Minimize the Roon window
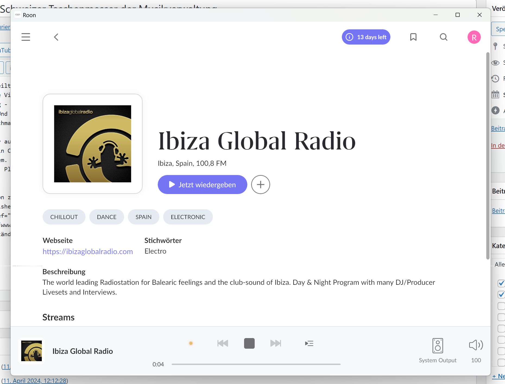This screenshot has width=505, height=384. click(436, 15)
